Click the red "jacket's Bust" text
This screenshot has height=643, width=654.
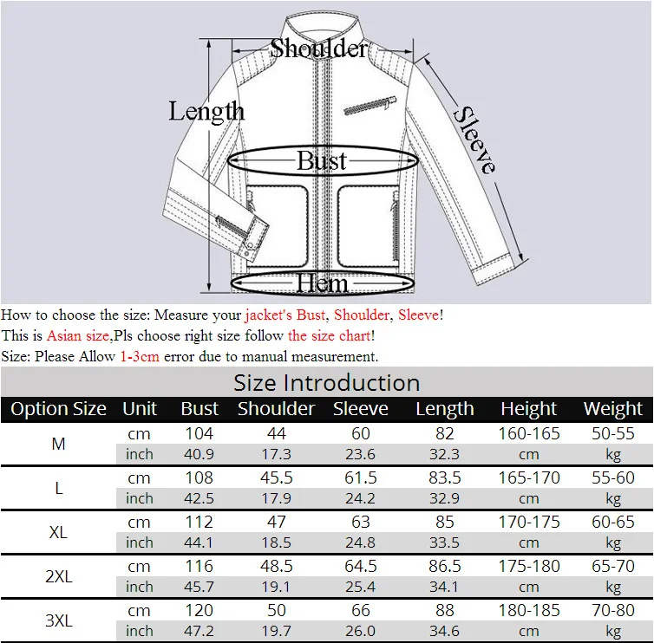click(285, 315)
